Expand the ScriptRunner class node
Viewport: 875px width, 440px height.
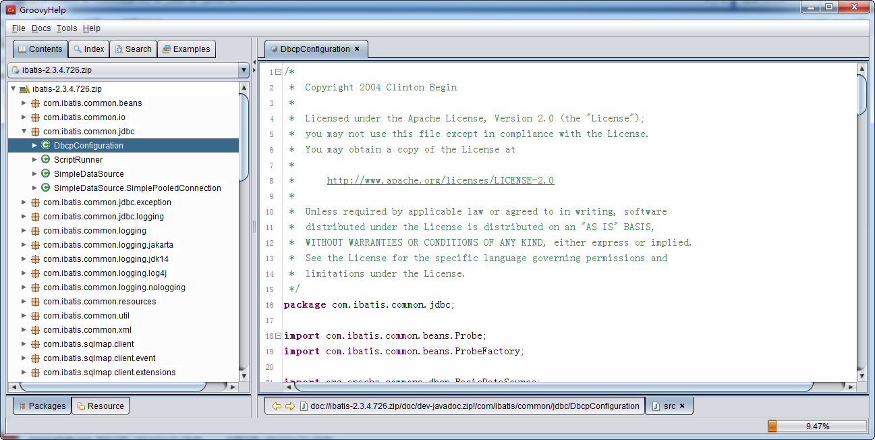pyautogui.click(x=34, y=160)
